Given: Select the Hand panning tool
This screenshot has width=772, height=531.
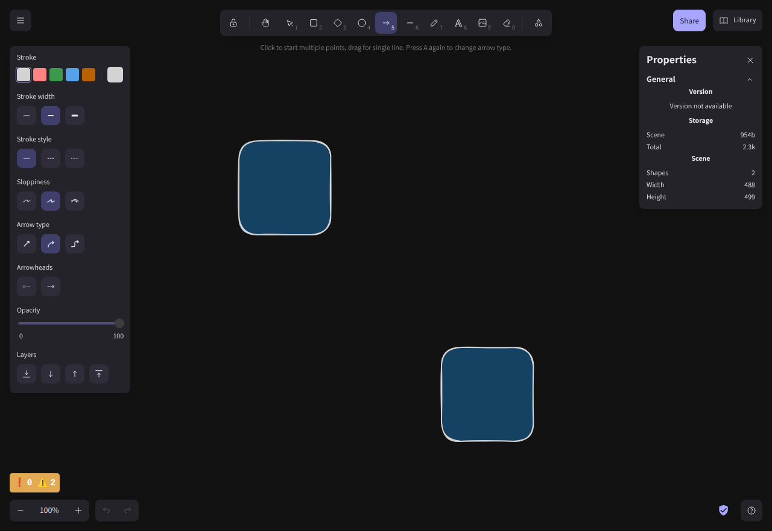Looking at the screenshot, I should pyautogui.click(x=265, y=23).
